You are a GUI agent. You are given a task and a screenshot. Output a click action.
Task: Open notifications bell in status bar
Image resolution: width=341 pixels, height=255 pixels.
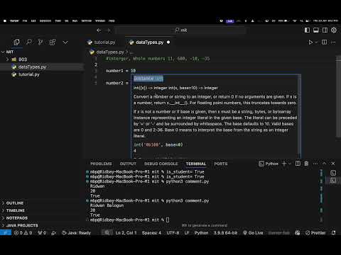coord(334,233)
